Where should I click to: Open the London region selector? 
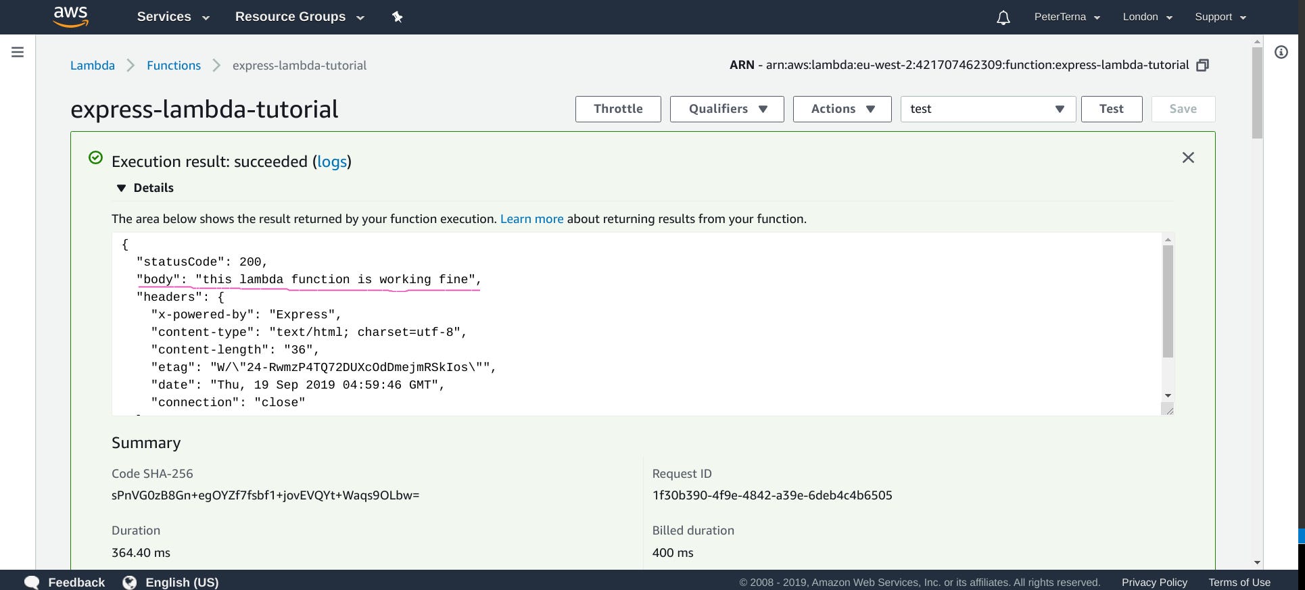(1147, 17)
